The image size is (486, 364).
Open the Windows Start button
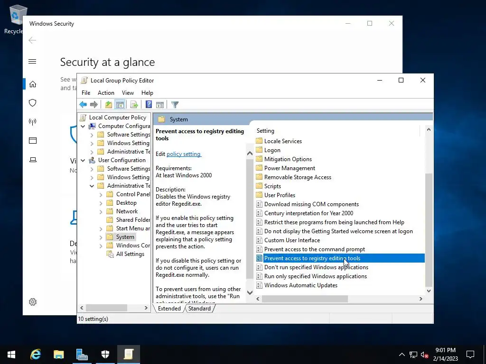[11, 354]
